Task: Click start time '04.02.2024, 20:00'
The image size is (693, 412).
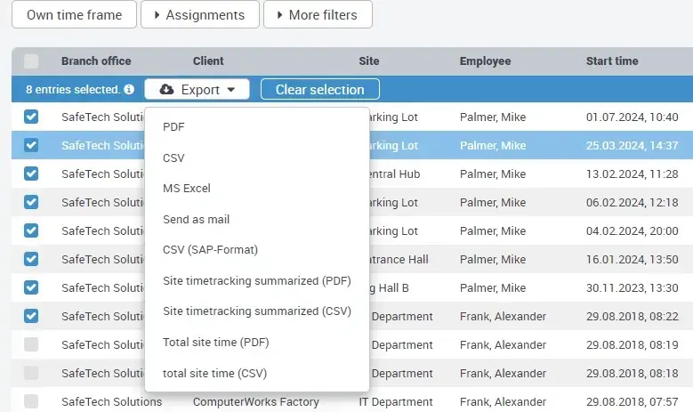Action: tap(632, 230)
